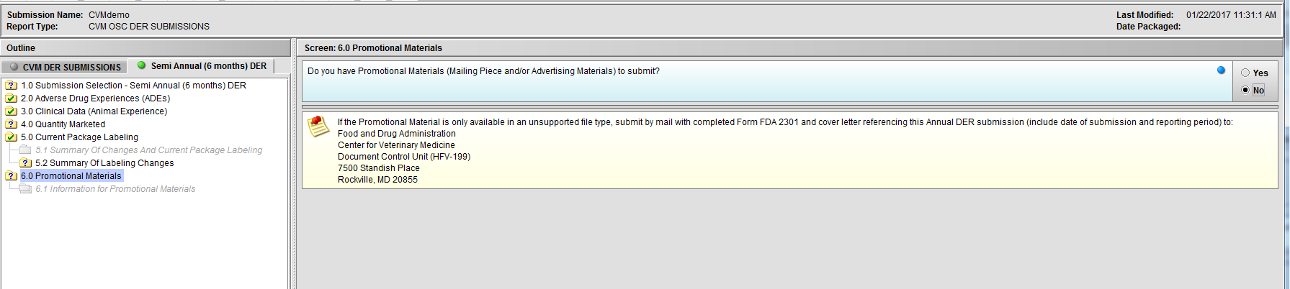Open 2.0 Adverse Drug Experiences (ADEs) section
This screenshot has height=289, width=1290.
95,98
